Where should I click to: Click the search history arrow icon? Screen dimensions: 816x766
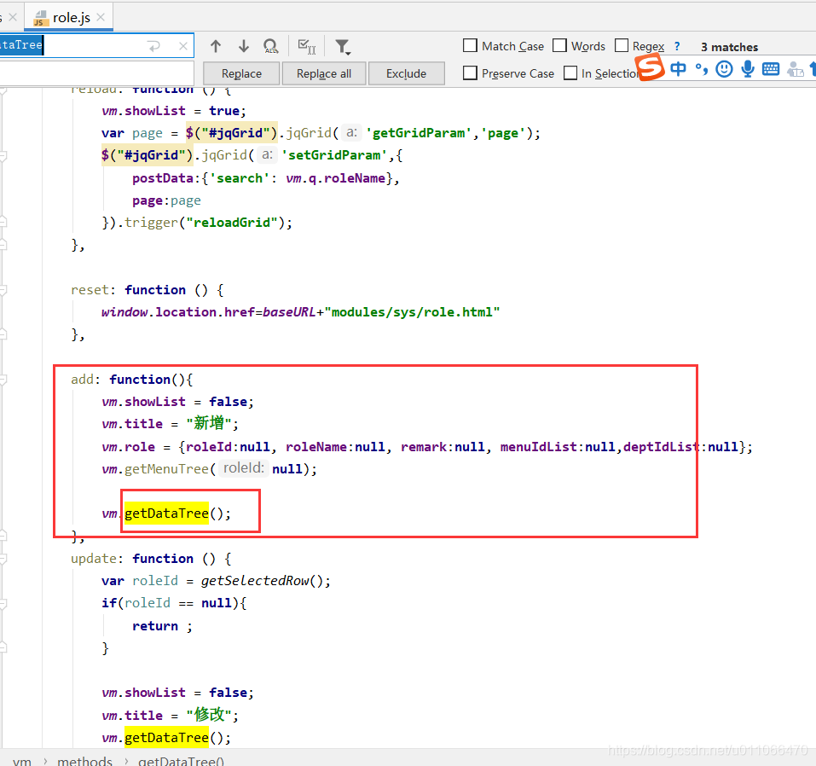(154, 46)
